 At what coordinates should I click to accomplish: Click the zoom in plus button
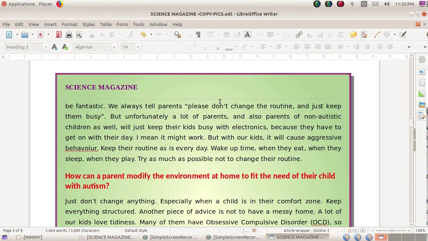pyautogui.click(x=409, y=230)
